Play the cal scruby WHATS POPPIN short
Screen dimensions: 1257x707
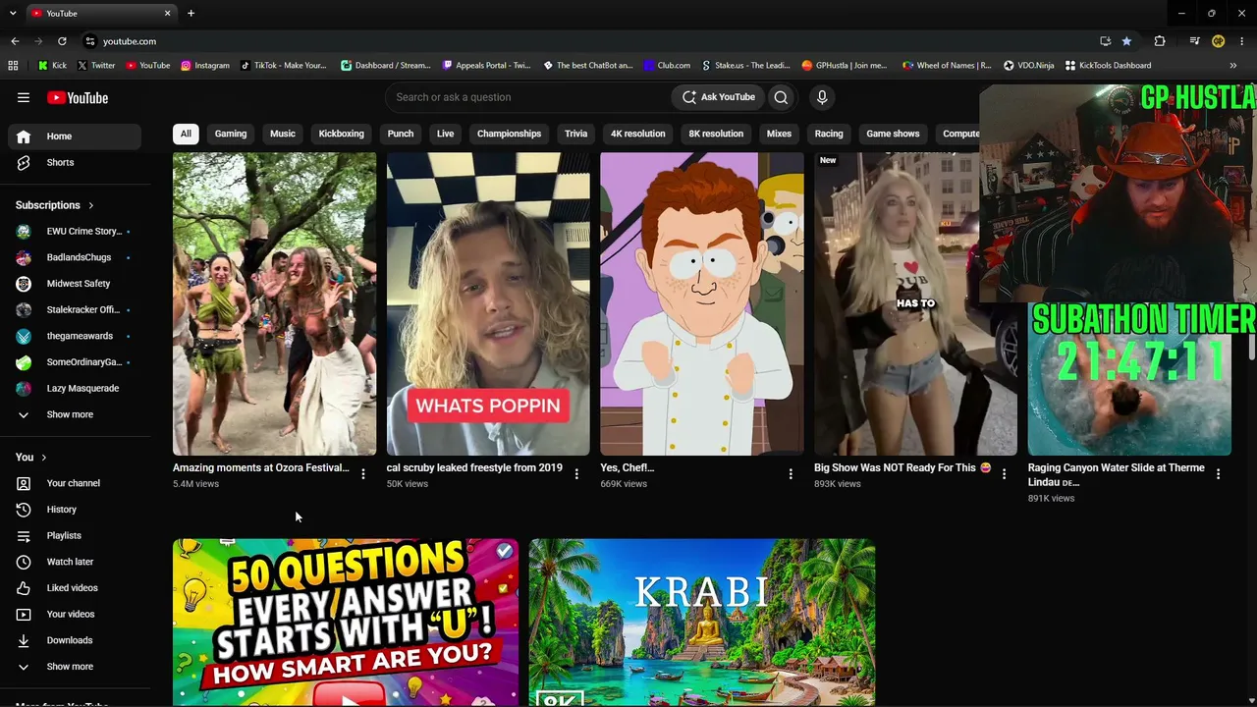tap(488, 303)
